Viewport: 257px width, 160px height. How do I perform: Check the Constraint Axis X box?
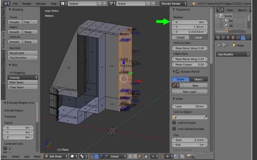pyautogui.click(x=5, y=148)
